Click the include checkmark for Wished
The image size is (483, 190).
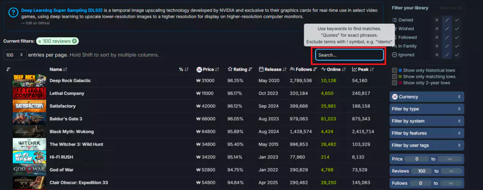(457, 29)
